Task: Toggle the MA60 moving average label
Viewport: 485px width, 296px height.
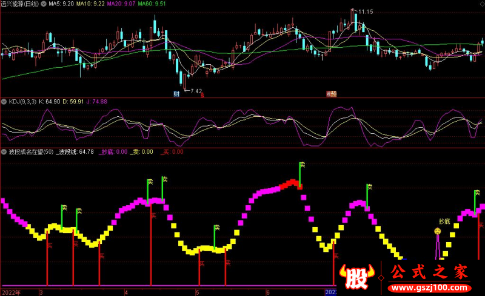Action: (x=152, y=4)
